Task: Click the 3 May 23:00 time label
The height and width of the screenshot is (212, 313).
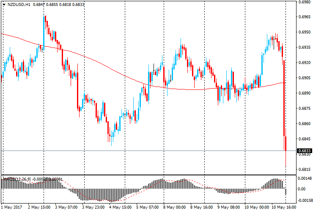Action: 93,207
